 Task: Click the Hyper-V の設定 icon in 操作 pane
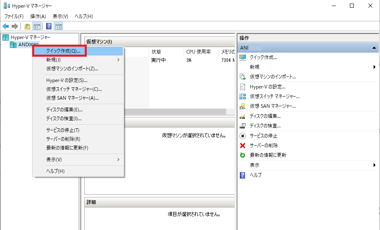243,87
